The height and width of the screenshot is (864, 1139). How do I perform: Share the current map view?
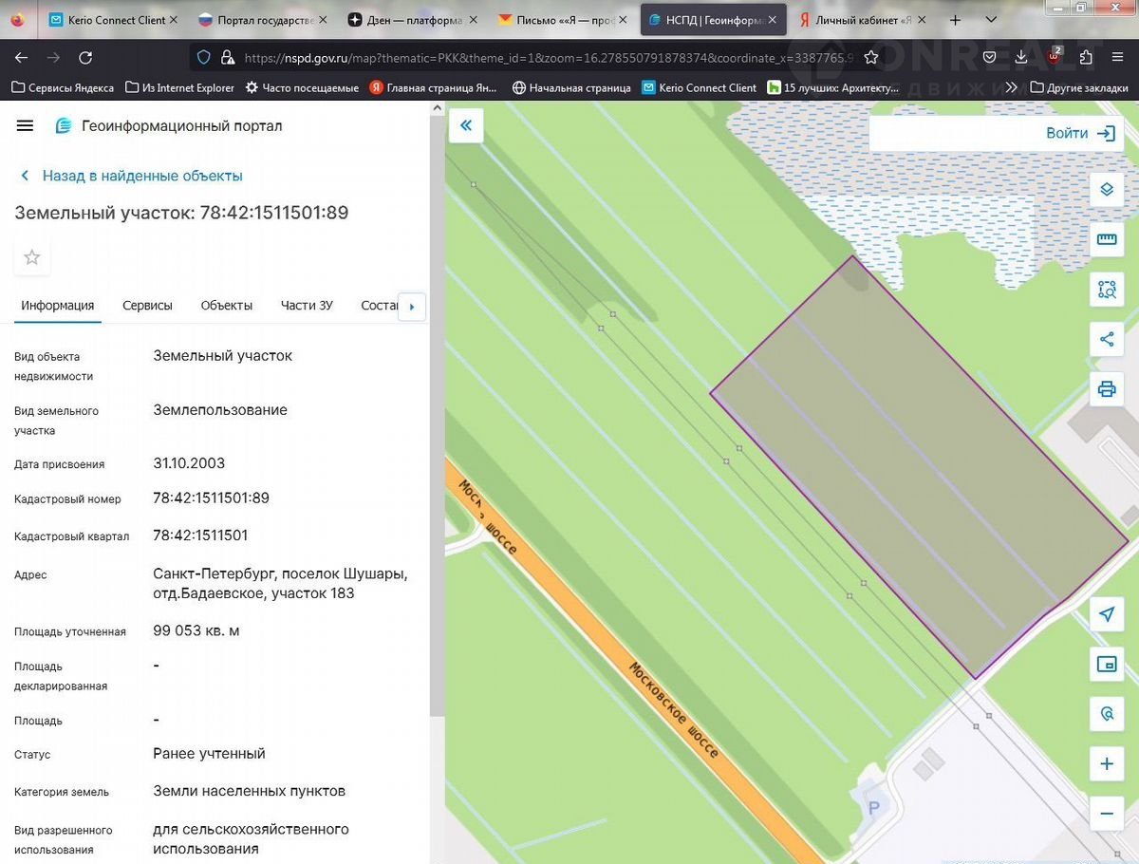click(1106, 340)
